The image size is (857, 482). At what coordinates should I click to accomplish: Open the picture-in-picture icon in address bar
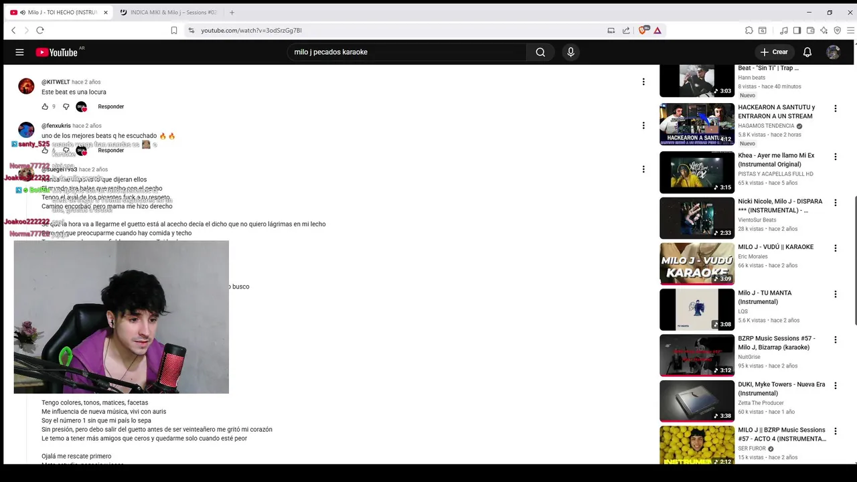[611, 30]
